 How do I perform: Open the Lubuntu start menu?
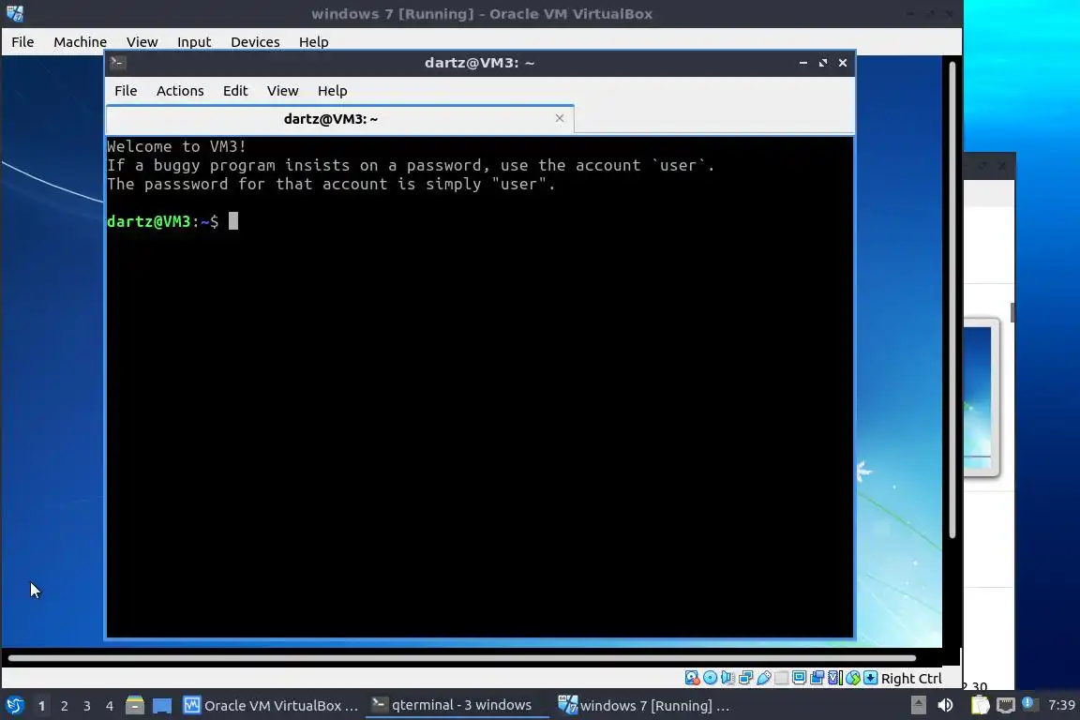pos(14,706)
